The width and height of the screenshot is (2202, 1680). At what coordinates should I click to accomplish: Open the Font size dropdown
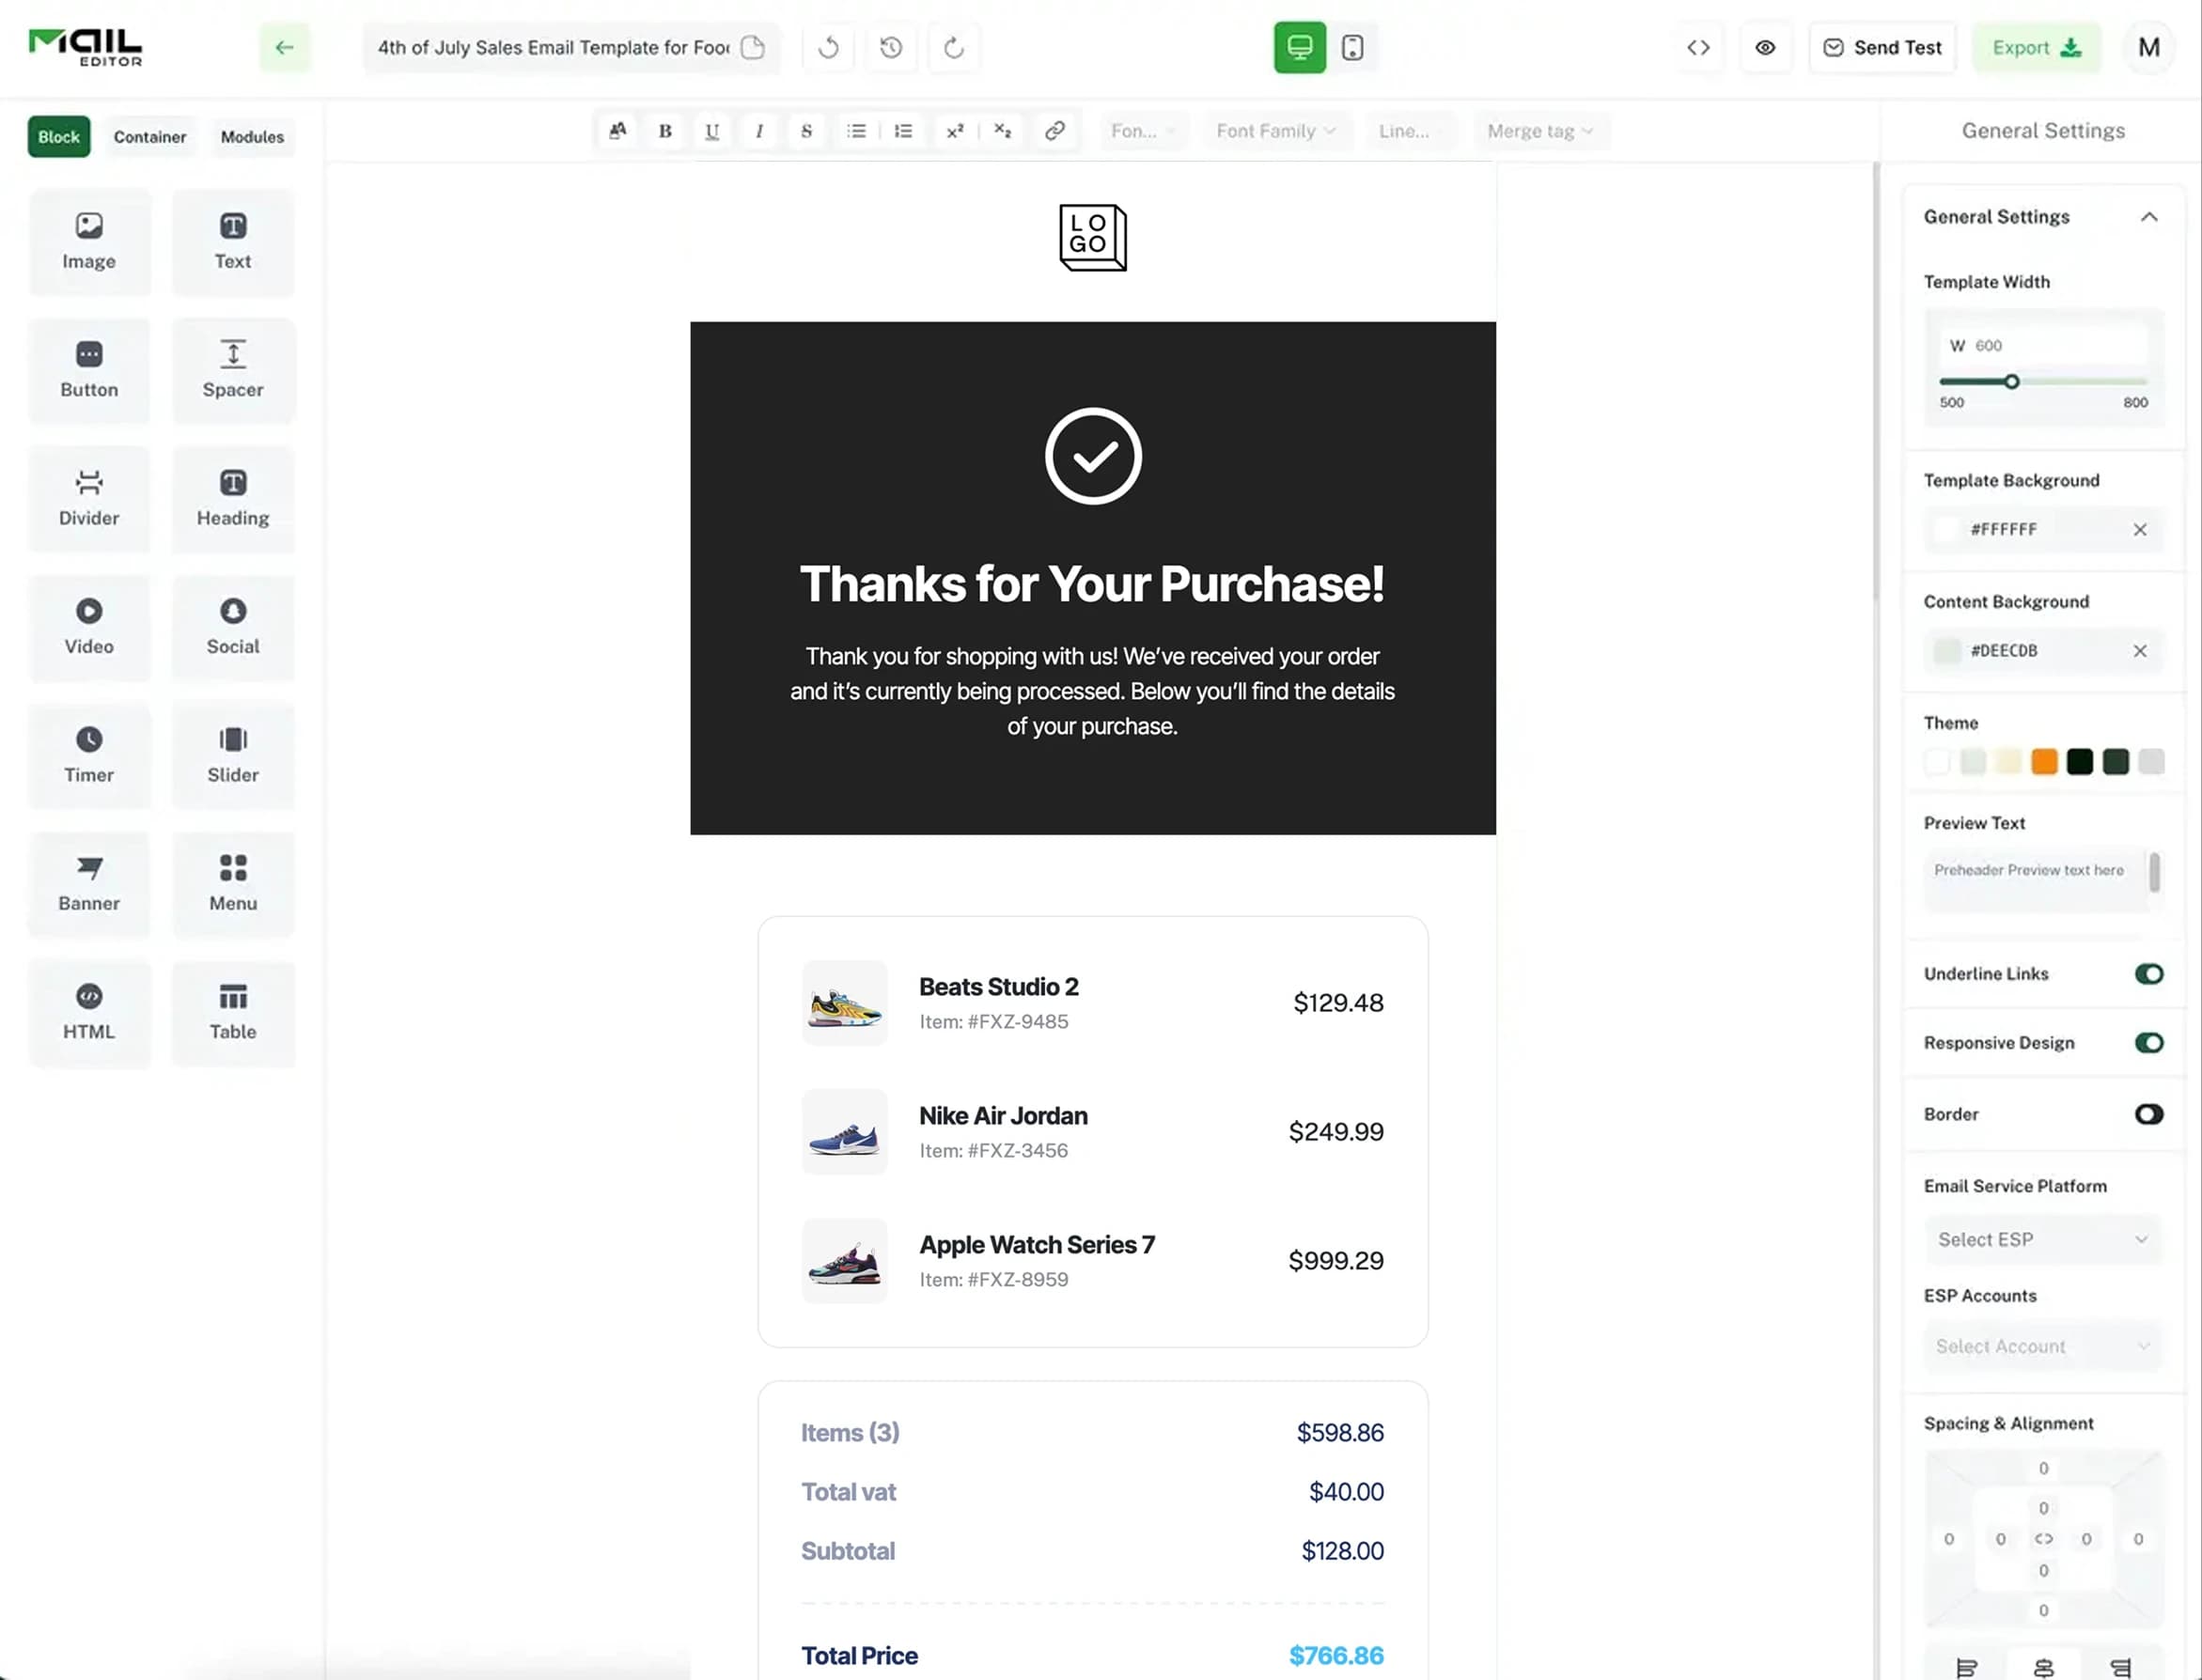point(1143,131)
